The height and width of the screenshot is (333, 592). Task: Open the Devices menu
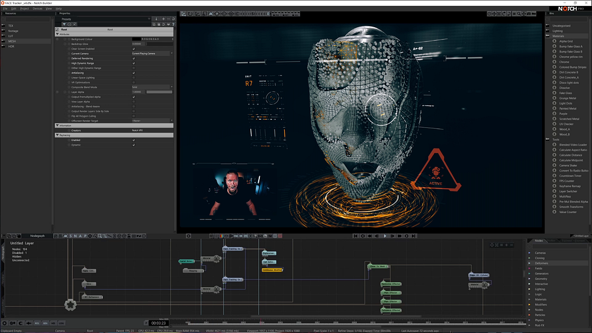pos(37,9)
